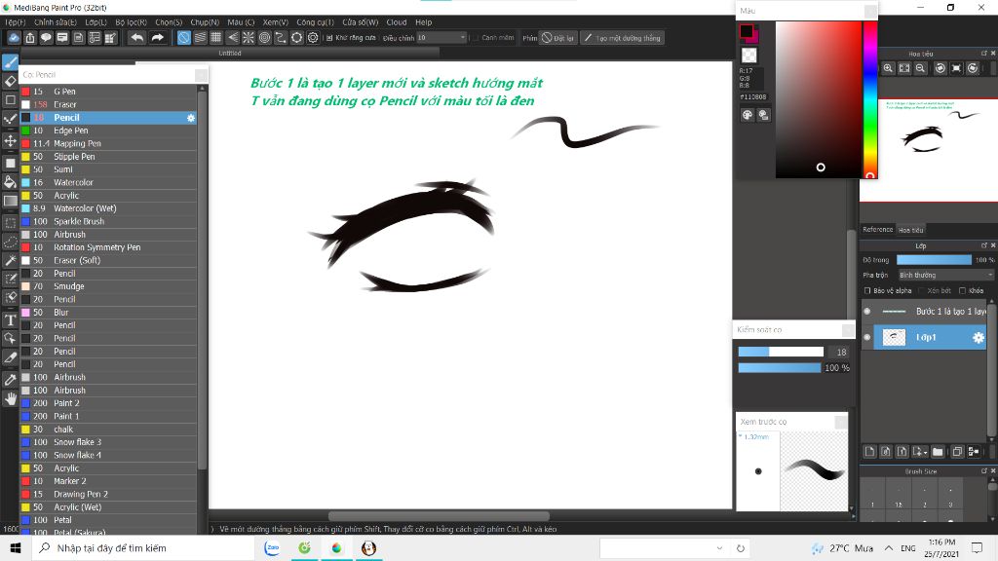Hide the Lớp1 layer visibility dot
The width and height of the screenshot is (998, 561).
(x=866, y=337)
